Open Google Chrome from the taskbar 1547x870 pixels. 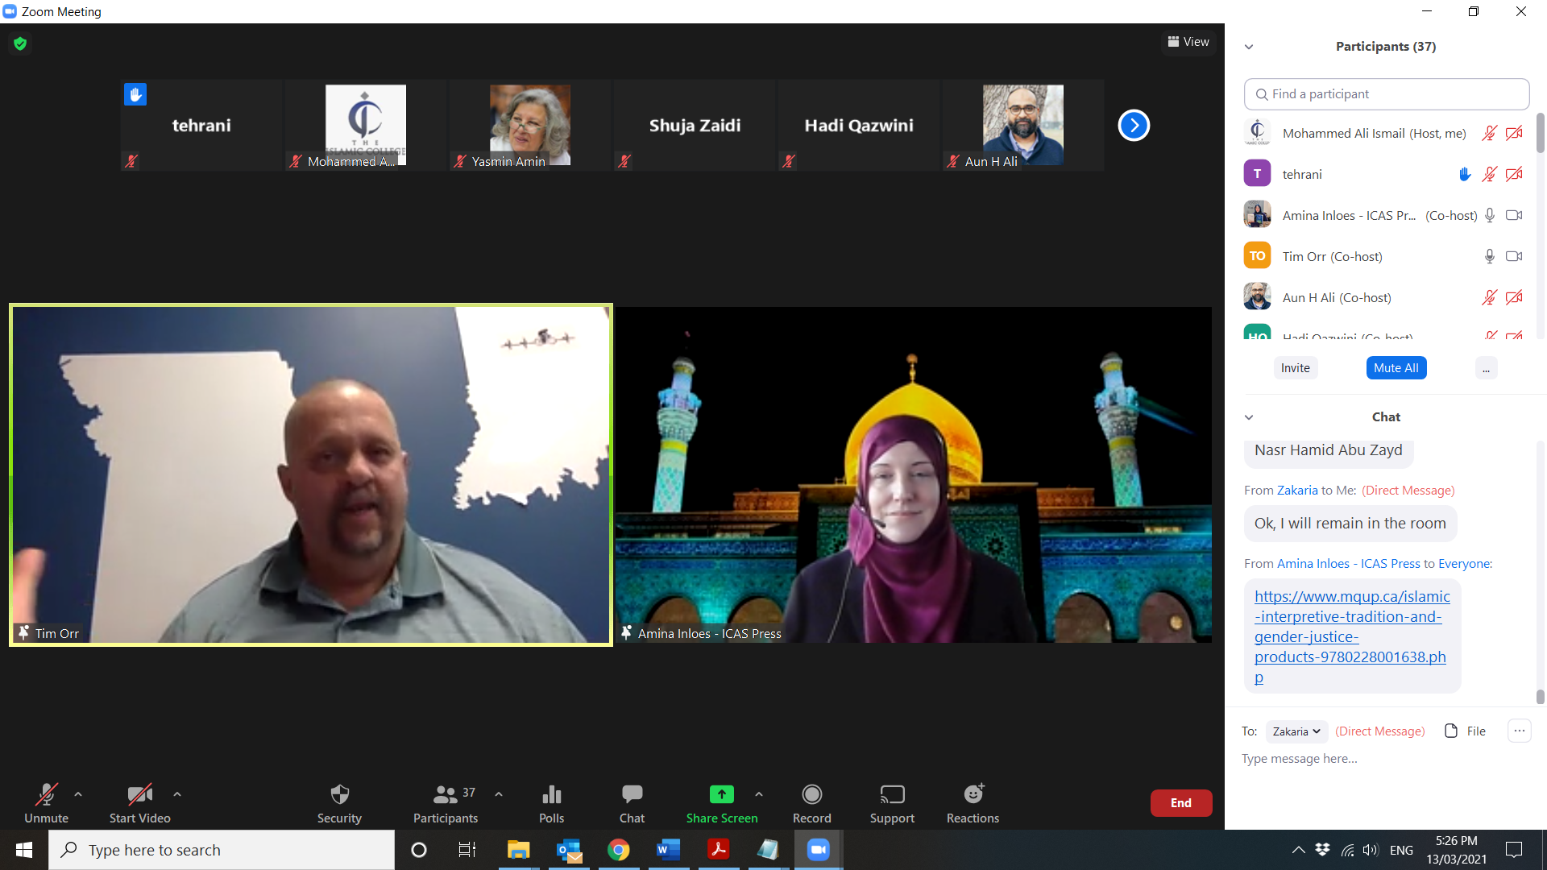click(x=618, y=850)
